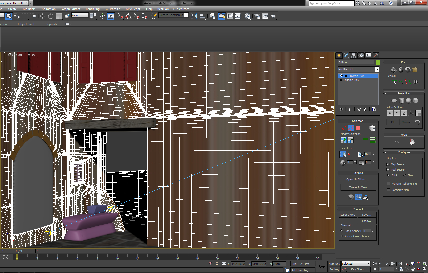This screenshot has height=273, width=428.
Task: Click Spline Mapping icon in Wrap
Action: click(x=397, y=142)
